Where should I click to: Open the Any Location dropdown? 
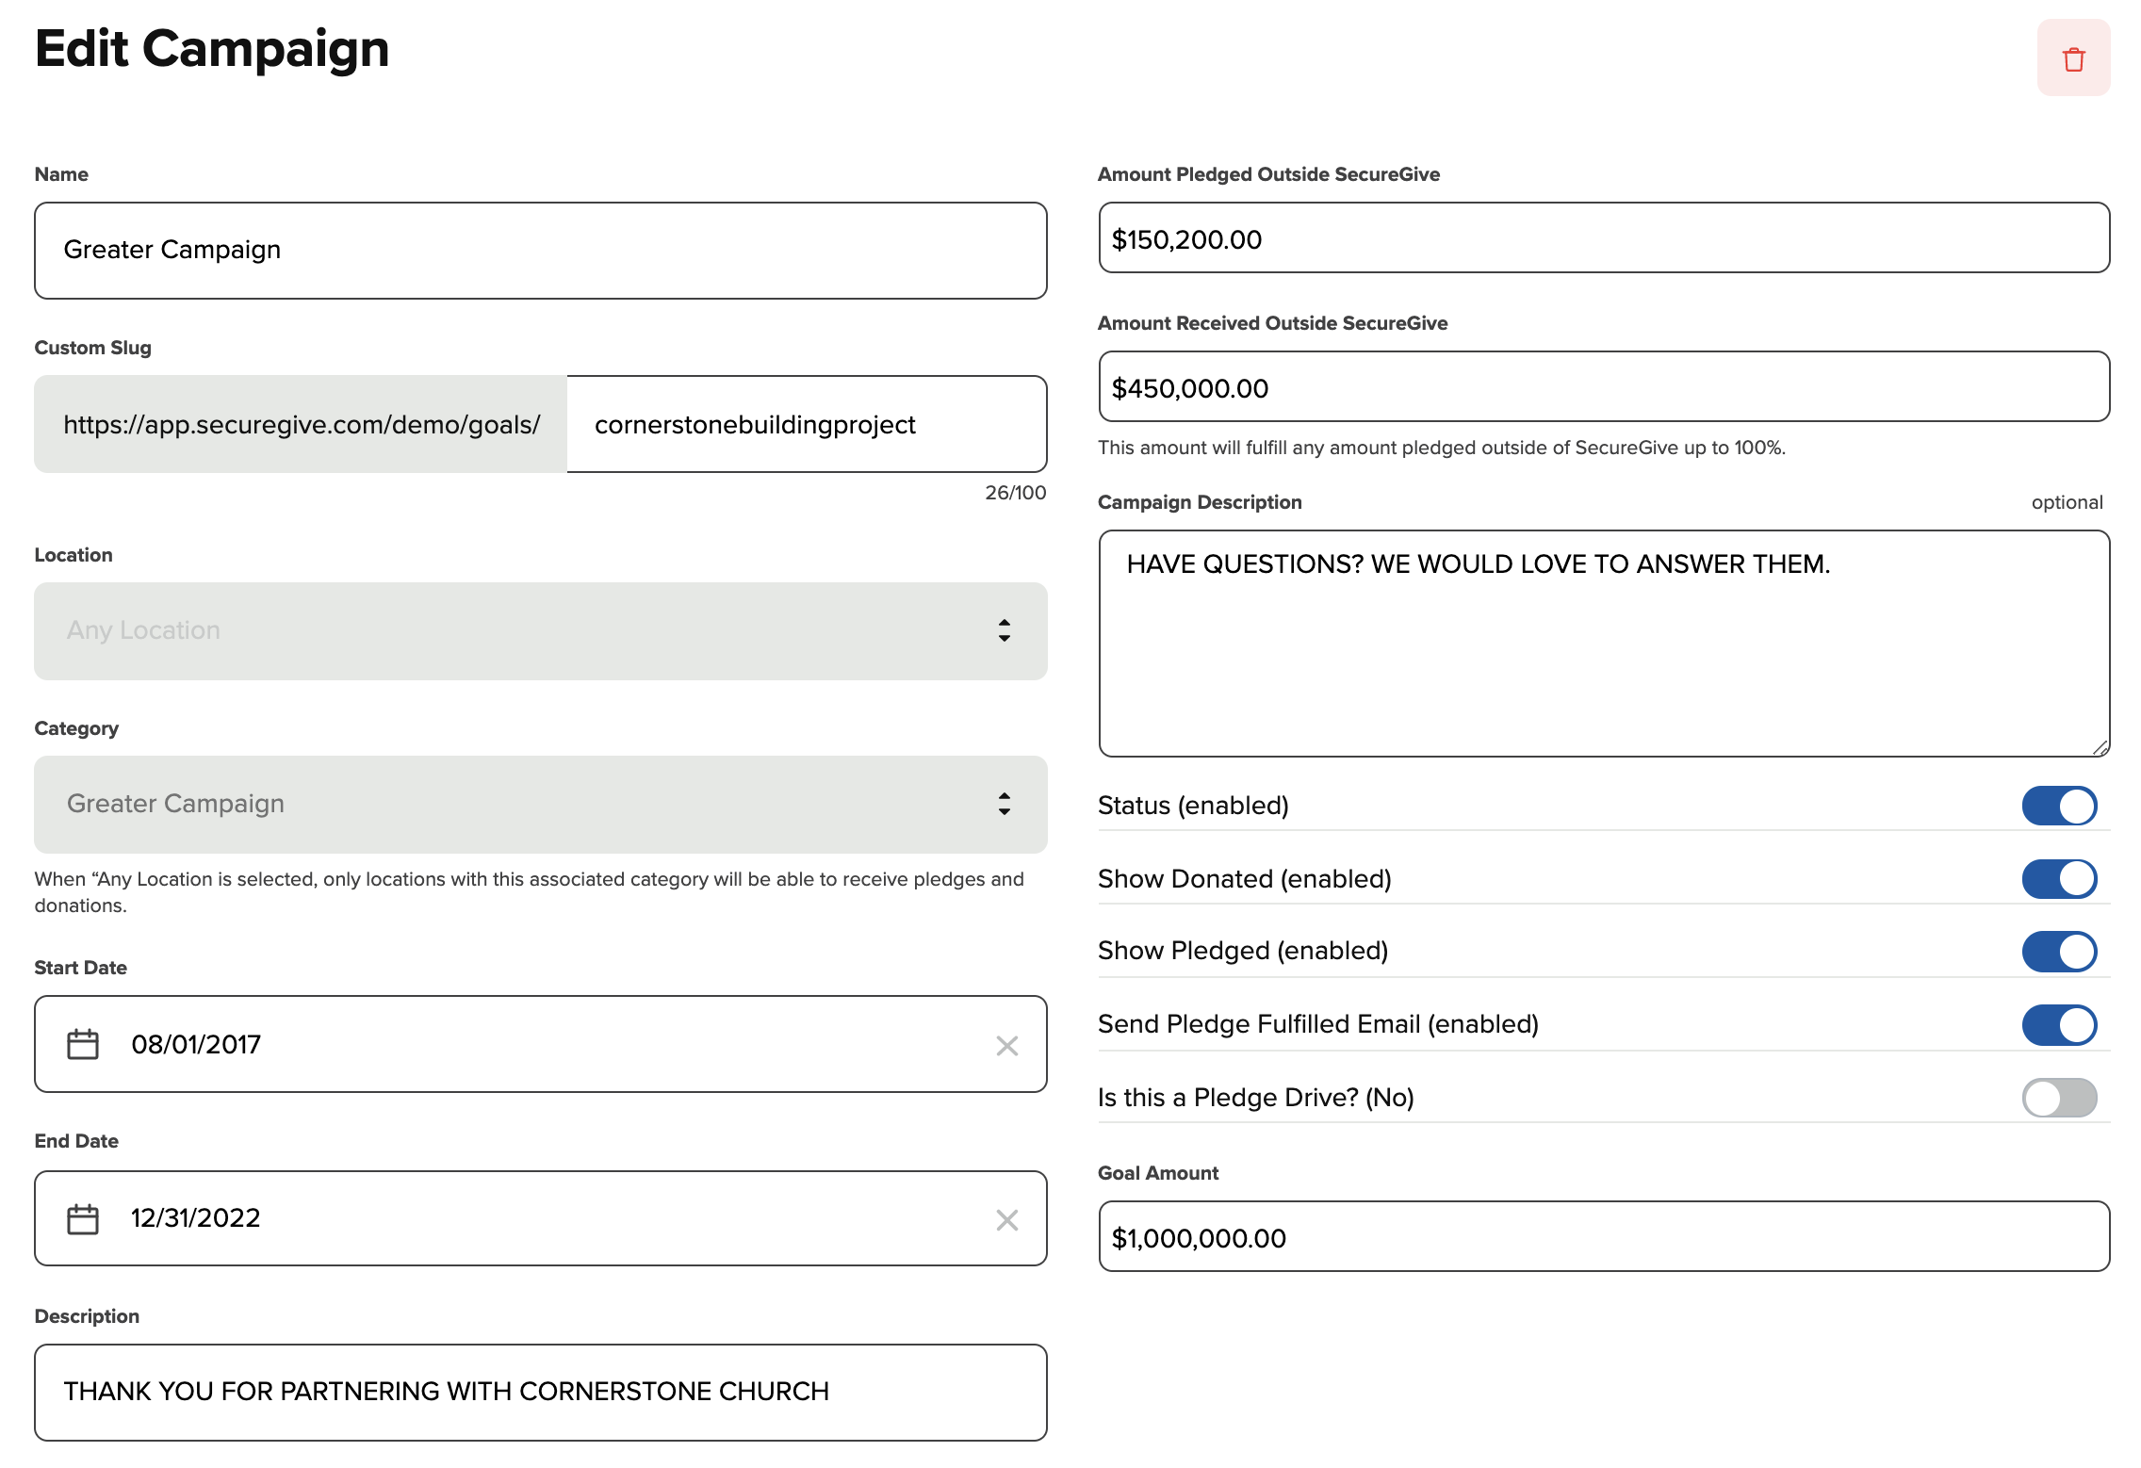[x=528, y=630]
